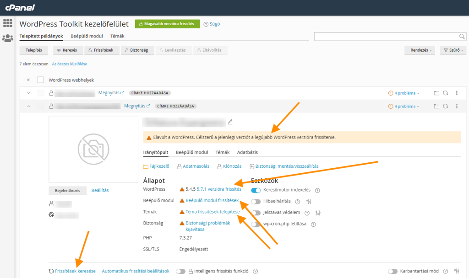This screenshot has height=278, width=469.
Task: Click the Bejelentkezés button
Action: click(68, 191)
